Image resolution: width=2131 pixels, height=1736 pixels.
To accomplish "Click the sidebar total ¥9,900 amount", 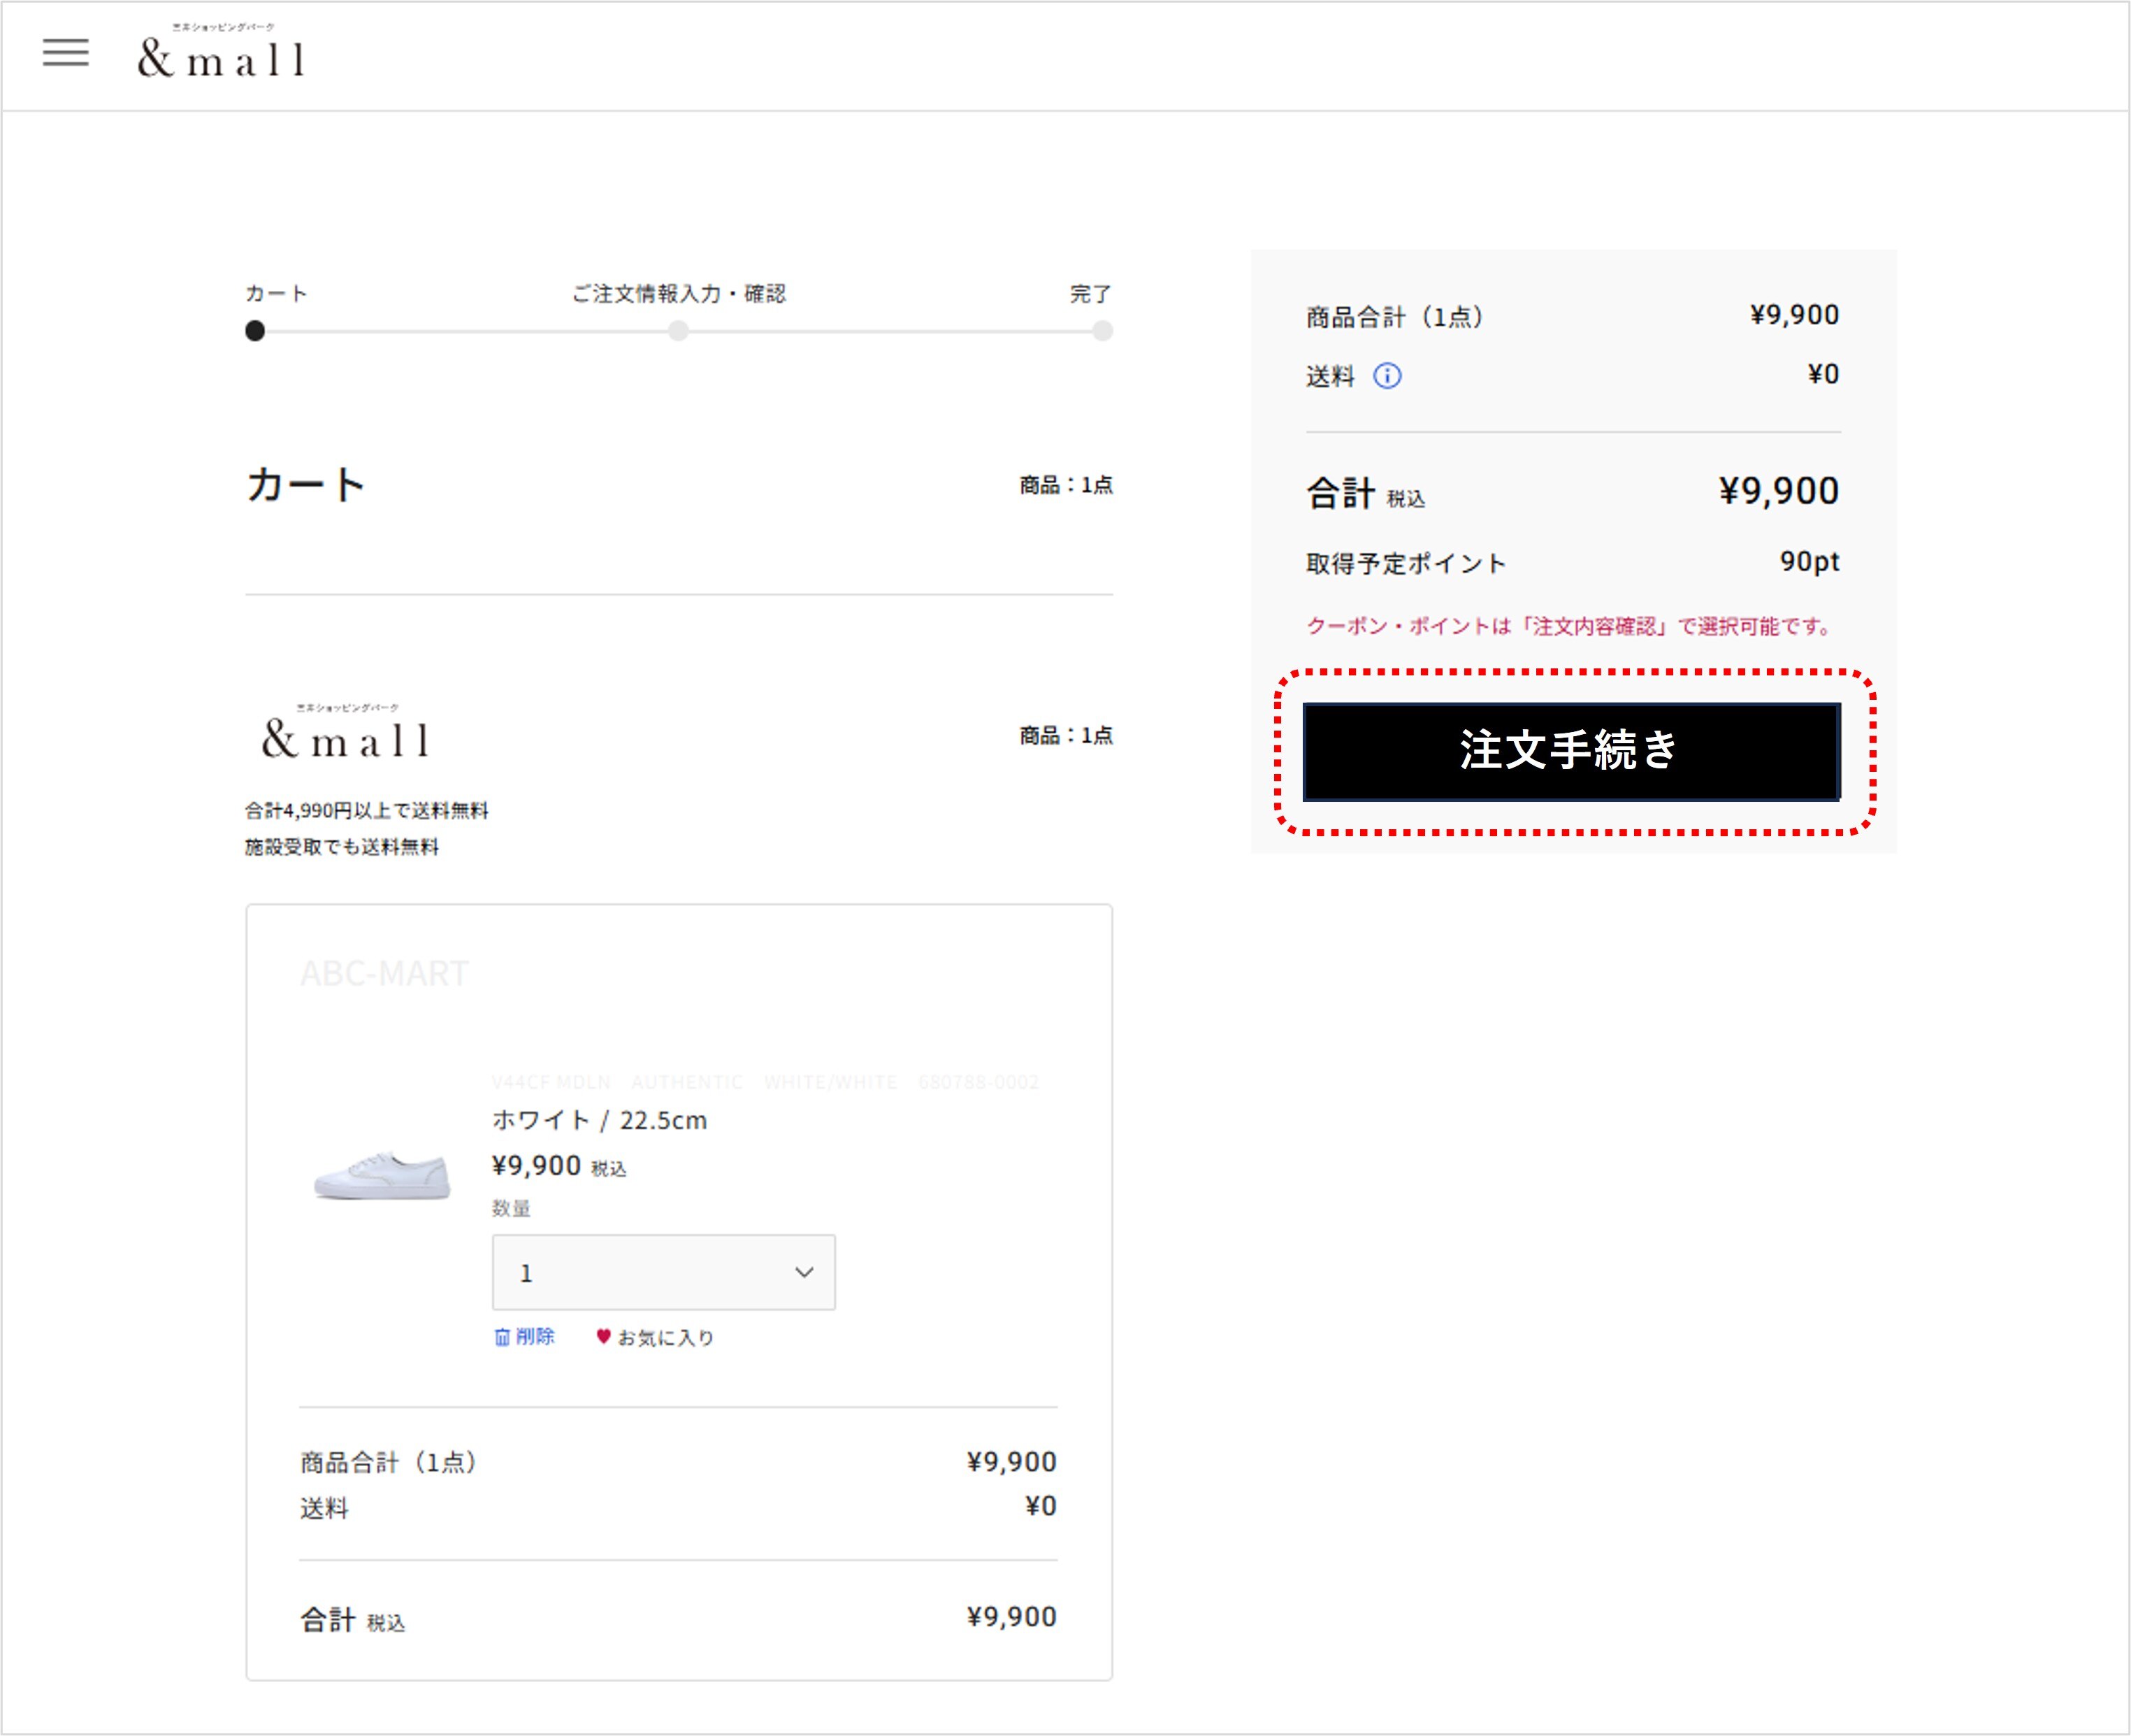I will (1779, 491).
